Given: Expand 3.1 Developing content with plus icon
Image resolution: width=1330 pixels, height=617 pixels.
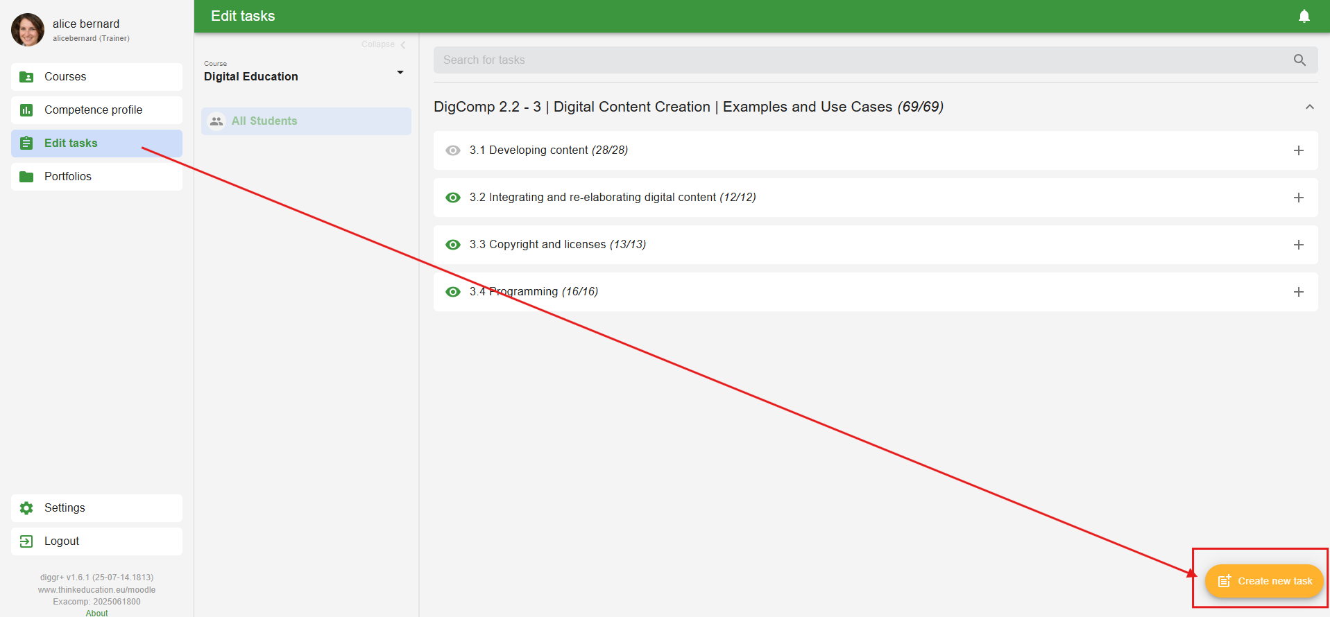Looking at the screenshot, I should tap(1298, 150).
